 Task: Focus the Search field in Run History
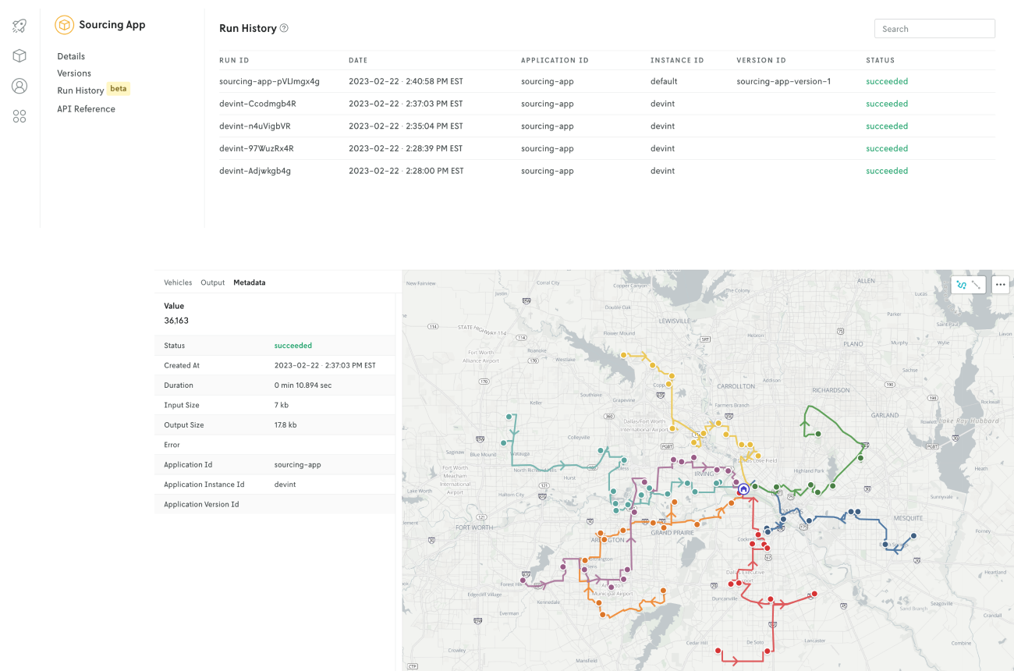click(x=934, y=29)
